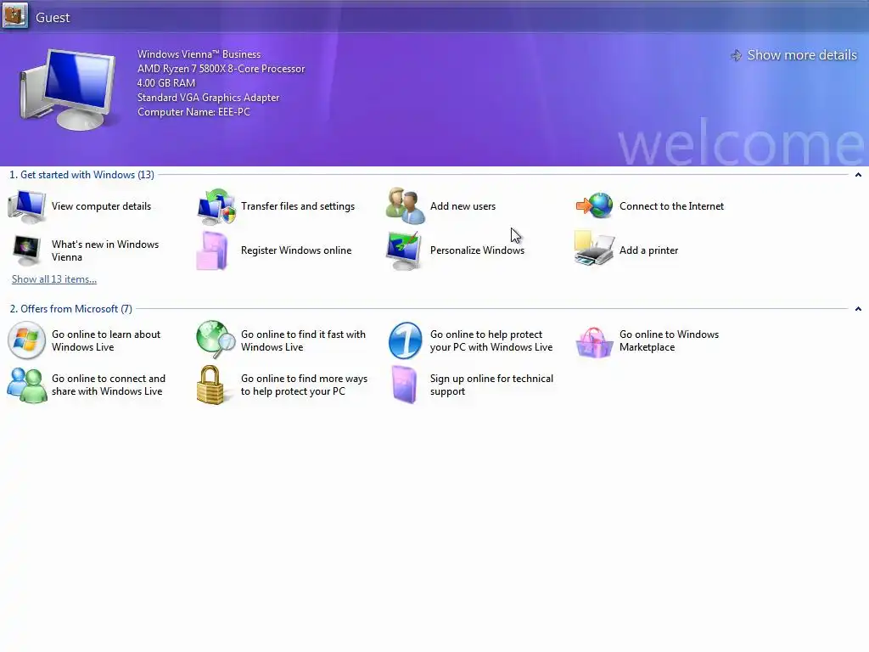Collapse the Offers from Microsoft section
This screenshot has width=869, height=652.
[x=858, y=309]
